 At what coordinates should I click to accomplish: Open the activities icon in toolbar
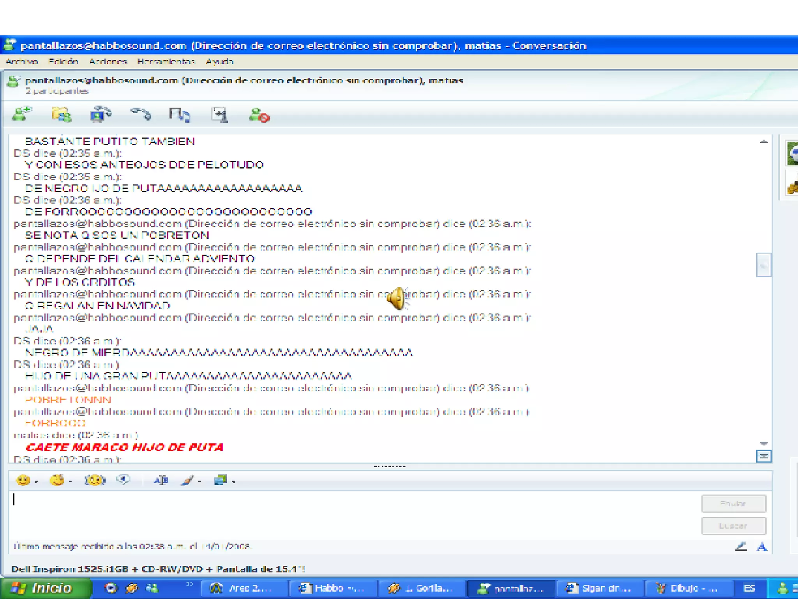[179, 115]
